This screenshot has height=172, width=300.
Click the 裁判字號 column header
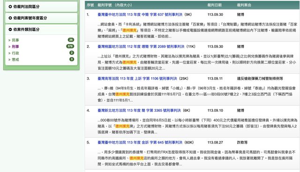(x=105, y=5)
